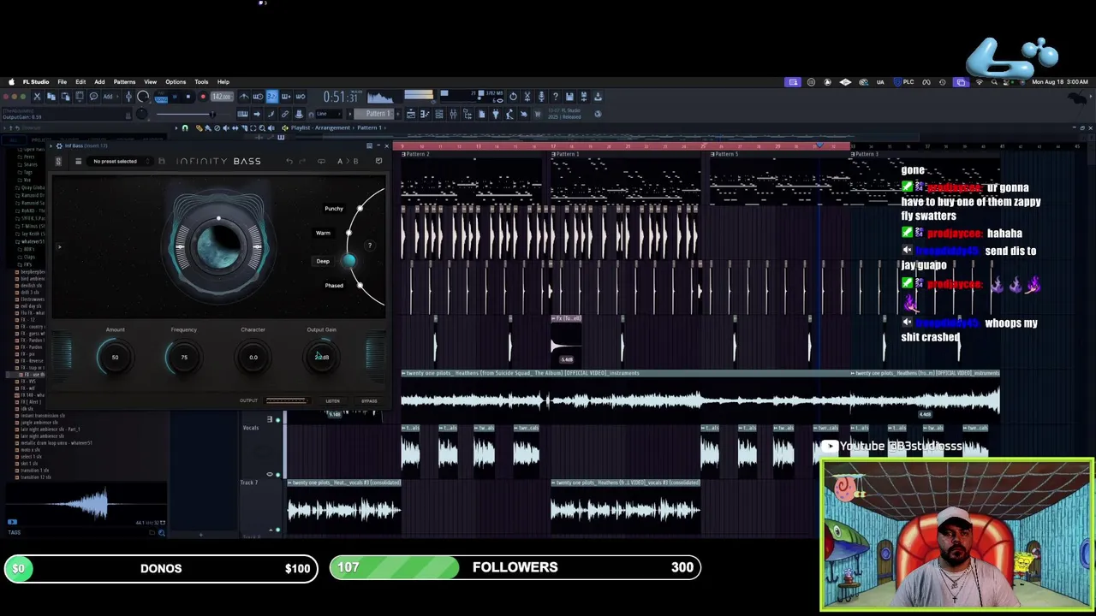Open the 'No preset selected' preset dropdown

tap(120, 161)
